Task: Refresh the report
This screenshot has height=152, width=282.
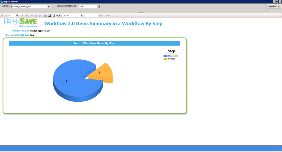Action: [40, 15]
